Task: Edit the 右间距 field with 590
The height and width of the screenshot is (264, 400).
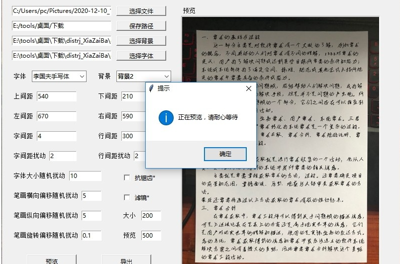Action: pyautogui.click(x=133, y=116)
